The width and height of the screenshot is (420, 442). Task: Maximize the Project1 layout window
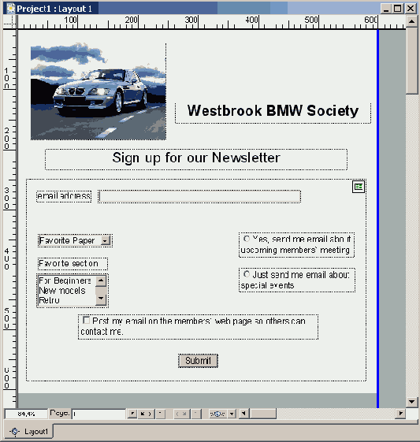pos(397,9)
